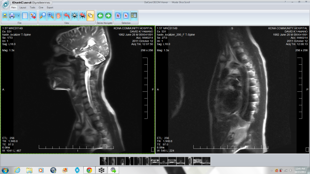Click the red undo arrow icon
Image resolution: width=310 pixels, height=174 pixels.
[67, 15]
